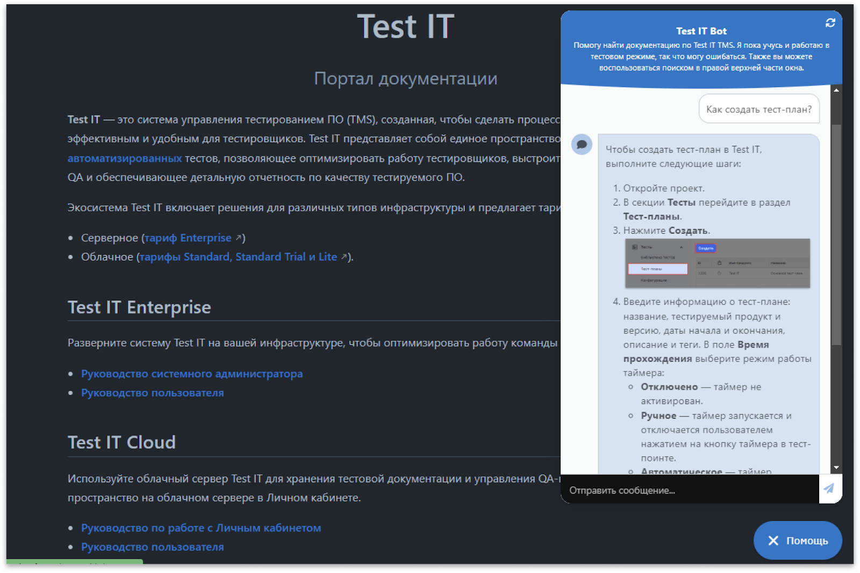Click the chat scrollbar thumb
Screen dimensions: 860x573
(836, 234)
